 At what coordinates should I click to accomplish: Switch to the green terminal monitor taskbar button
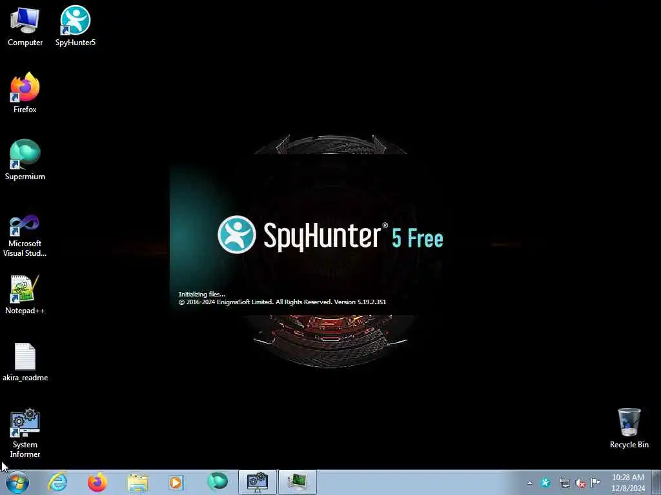click(x=297, y=482)
